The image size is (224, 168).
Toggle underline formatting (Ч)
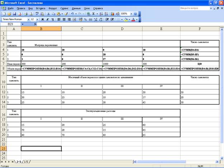pyautogui.click(x=53, y=19)
